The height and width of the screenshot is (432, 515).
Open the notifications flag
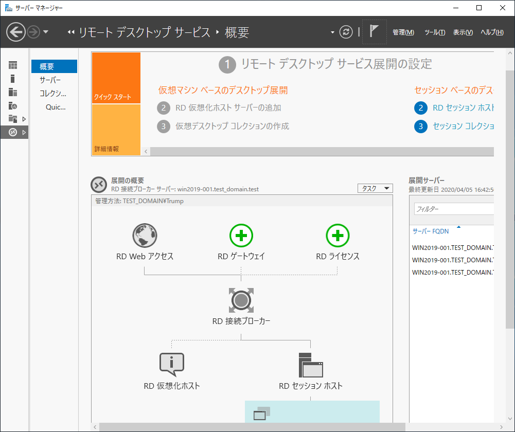click(x=374, y=31)
